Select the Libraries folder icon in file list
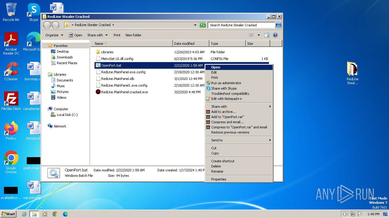This screenshot has width=389, height=218. [98, 52]
